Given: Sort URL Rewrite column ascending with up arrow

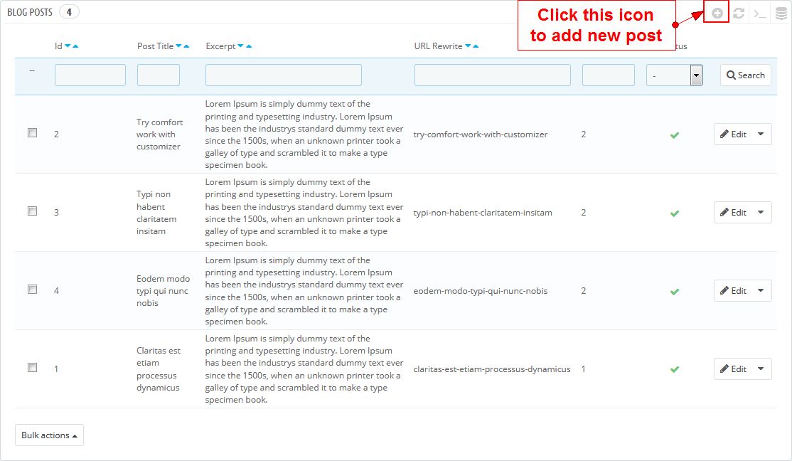Looking at the screenshot, I should 475,46.
